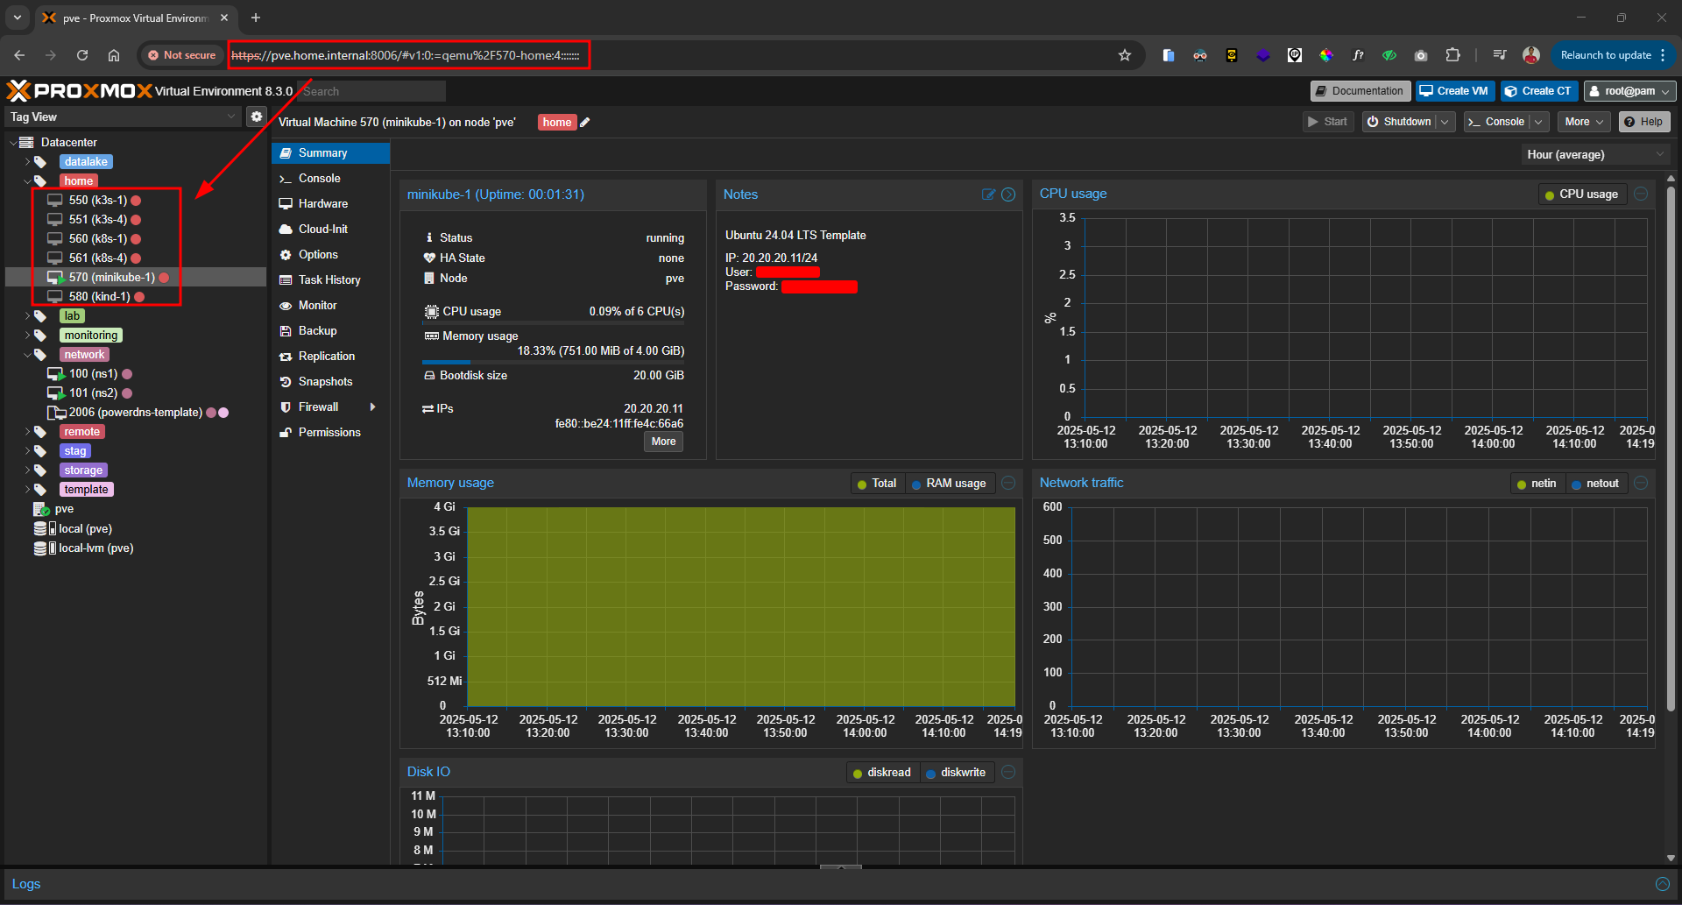Bookmark this page with the star icon
Viewport: 1682px width, 905px height.
pos(1125,55)
